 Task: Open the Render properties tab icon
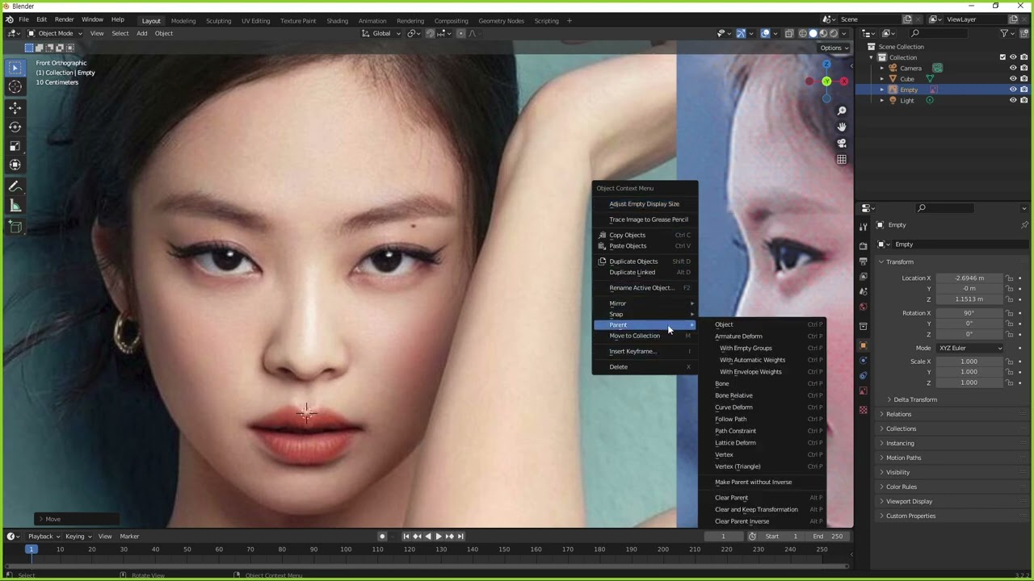[863, 245]
